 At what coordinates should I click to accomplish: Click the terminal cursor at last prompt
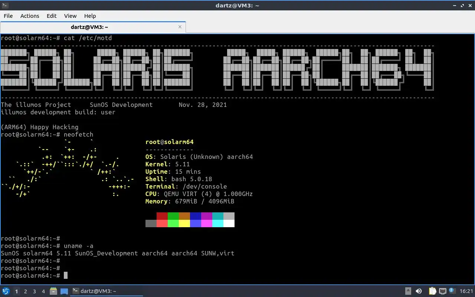(x=66, y=275)
